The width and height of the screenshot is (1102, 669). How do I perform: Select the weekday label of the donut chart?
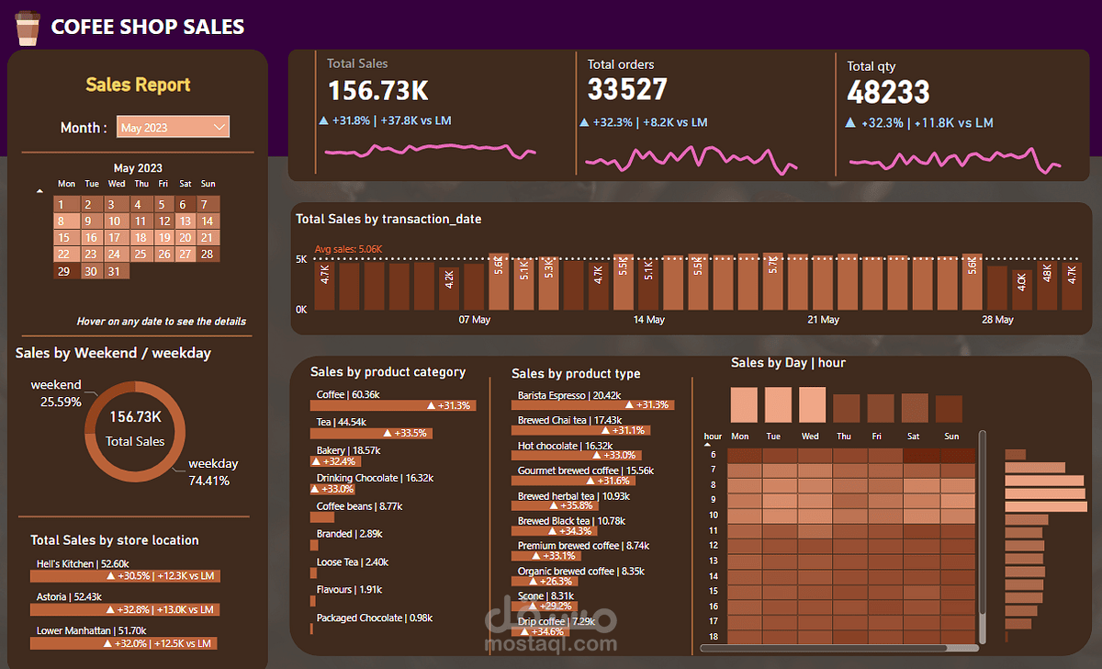[213, 472]
